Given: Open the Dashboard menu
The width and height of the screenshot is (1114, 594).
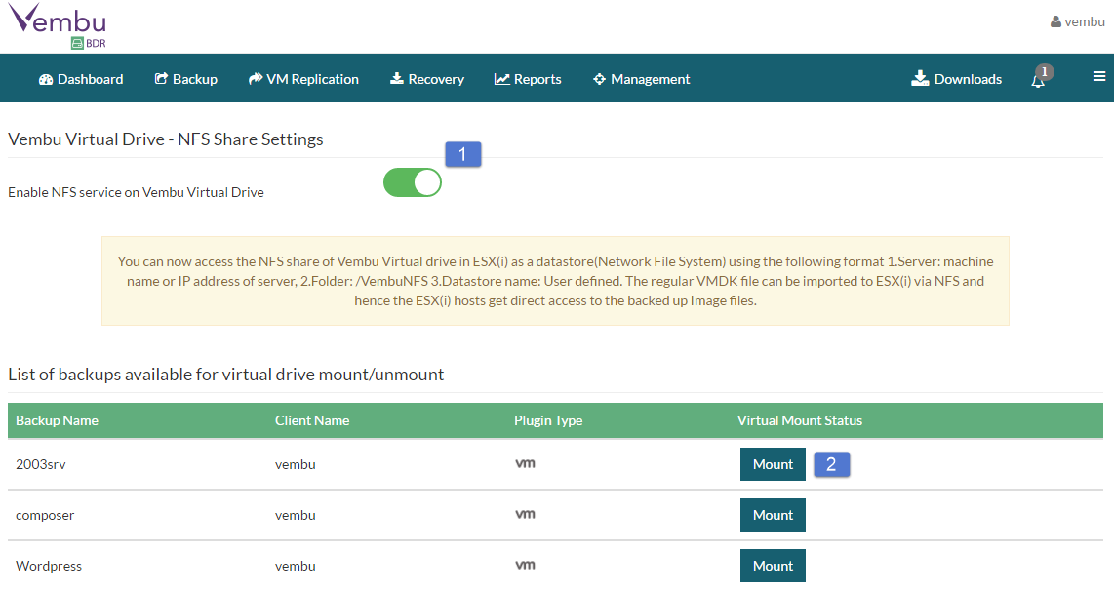Looking at the screenshot, I should 81,79.
